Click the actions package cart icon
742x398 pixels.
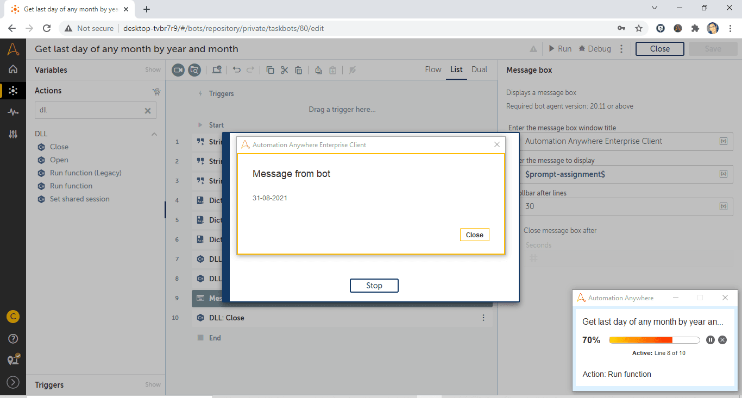click(x=156, y=91)
